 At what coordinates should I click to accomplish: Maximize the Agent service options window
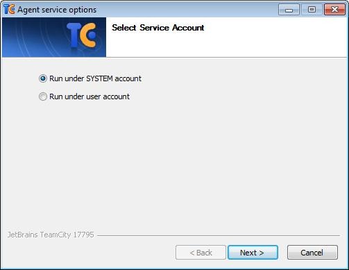pos(312,10)
